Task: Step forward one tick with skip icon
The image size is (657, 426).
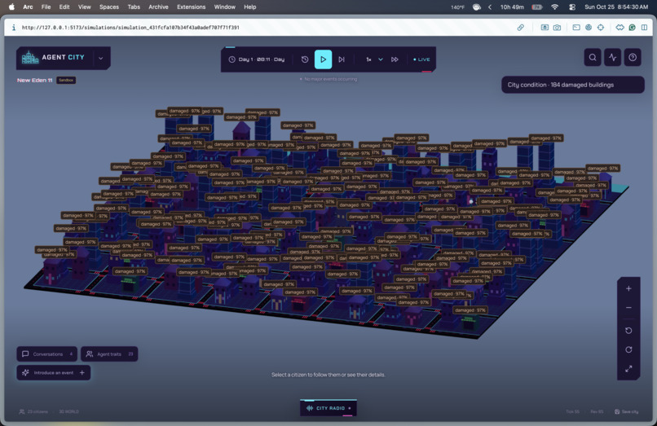Action: [342, 59]
